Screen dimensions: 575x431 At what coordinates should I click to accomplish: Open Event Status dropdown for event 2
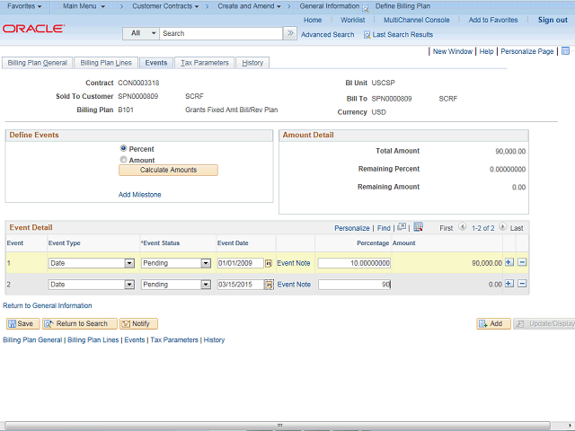pyautogui.click(x=205, y=285)
